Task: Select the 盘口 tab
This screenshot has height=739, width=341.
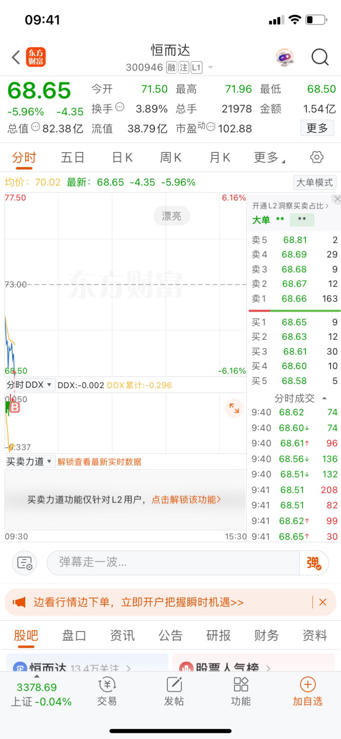Action: [x=74, y=635]
